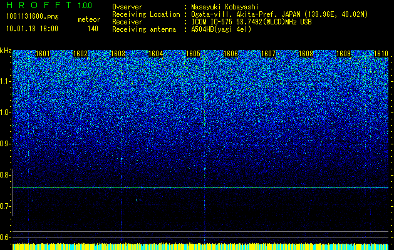Click the ICOM IC-575 receiver details

click(x=251, y=22)
